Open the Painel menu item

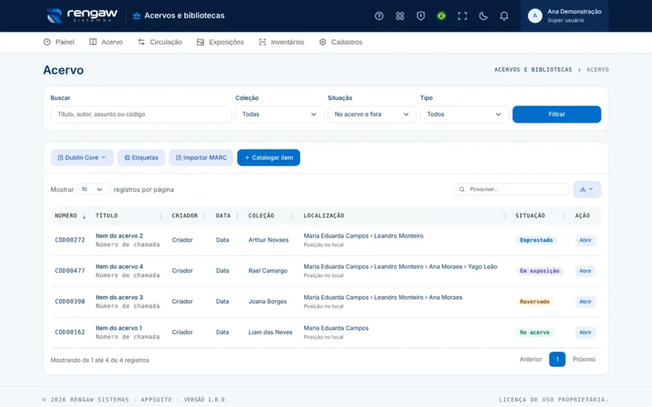tap(59, 42)
